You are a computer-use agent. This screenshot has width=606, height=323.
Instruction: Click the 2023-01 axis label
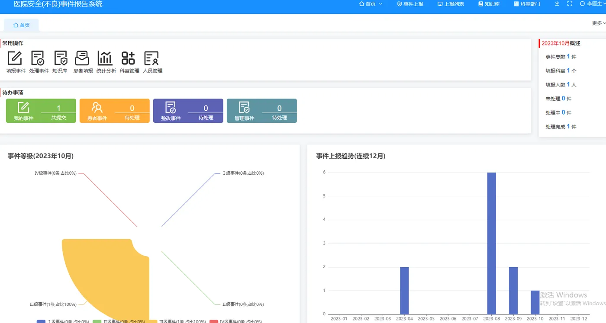pyautogui.click(x=339, y=319)
